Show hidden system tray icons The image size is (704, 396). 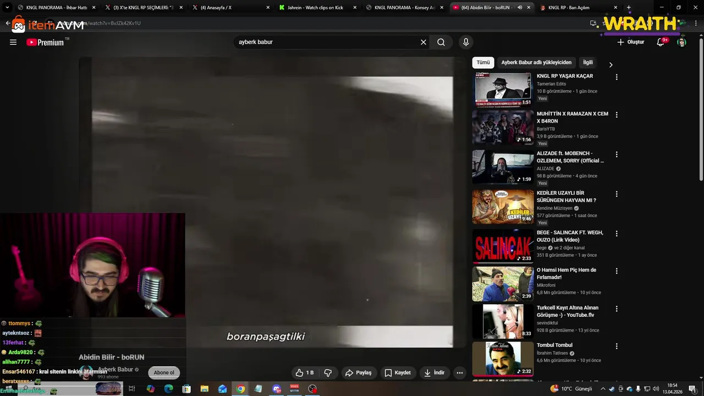[602, 389]
